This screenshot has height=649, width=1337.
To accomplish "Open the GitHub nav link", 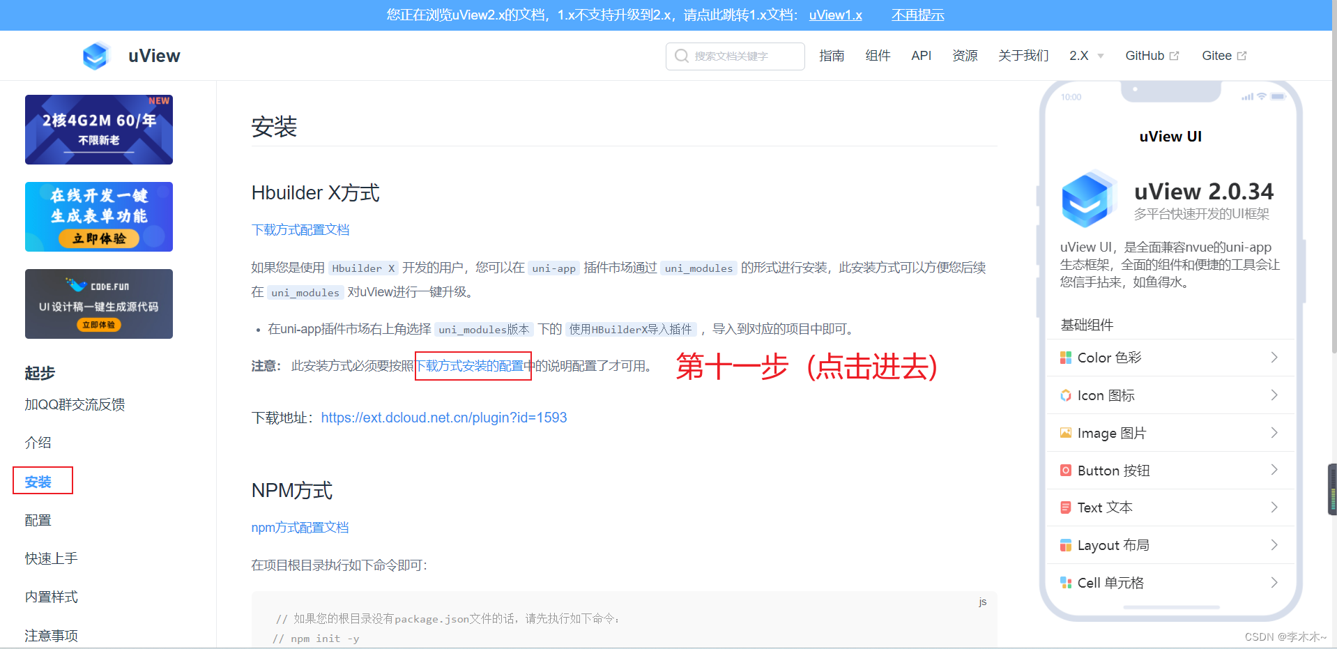I will (x=1152, y=56).
